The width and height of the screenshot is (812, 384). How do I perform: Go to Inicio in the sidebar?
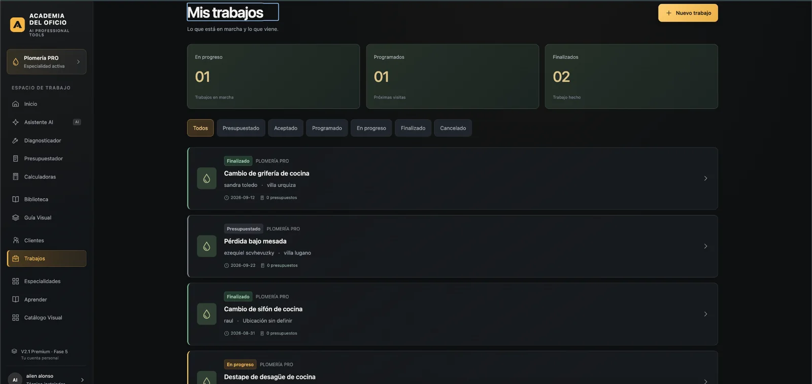47,104
